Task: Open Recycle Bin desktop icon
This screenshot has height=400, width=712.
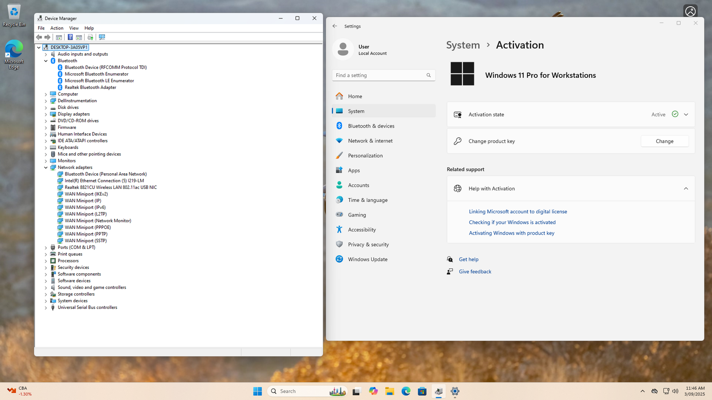Action: coord(14,16)
